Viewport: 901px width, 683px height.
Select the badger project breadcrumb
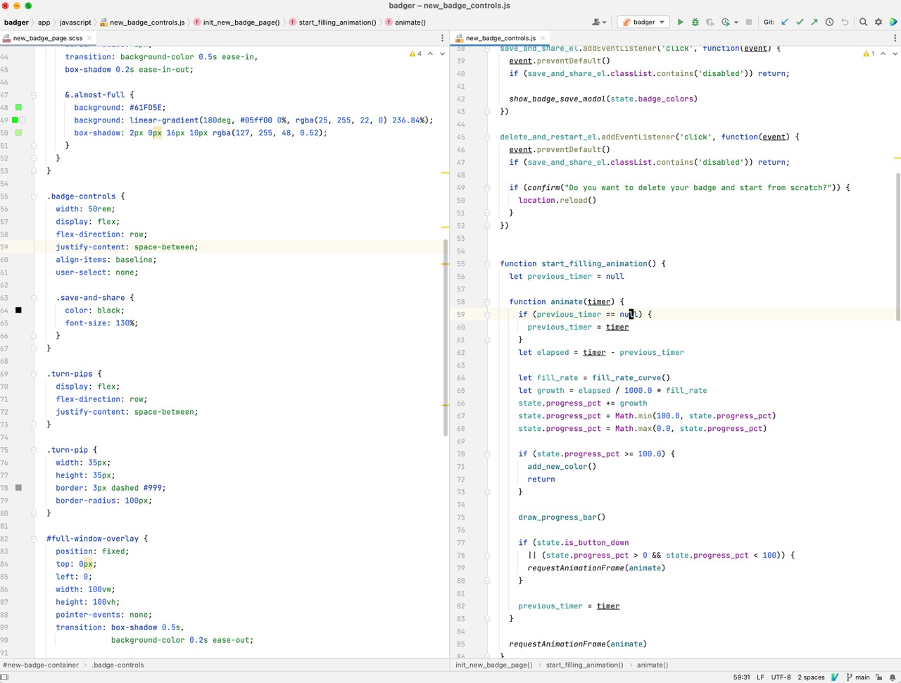[16, 22]
